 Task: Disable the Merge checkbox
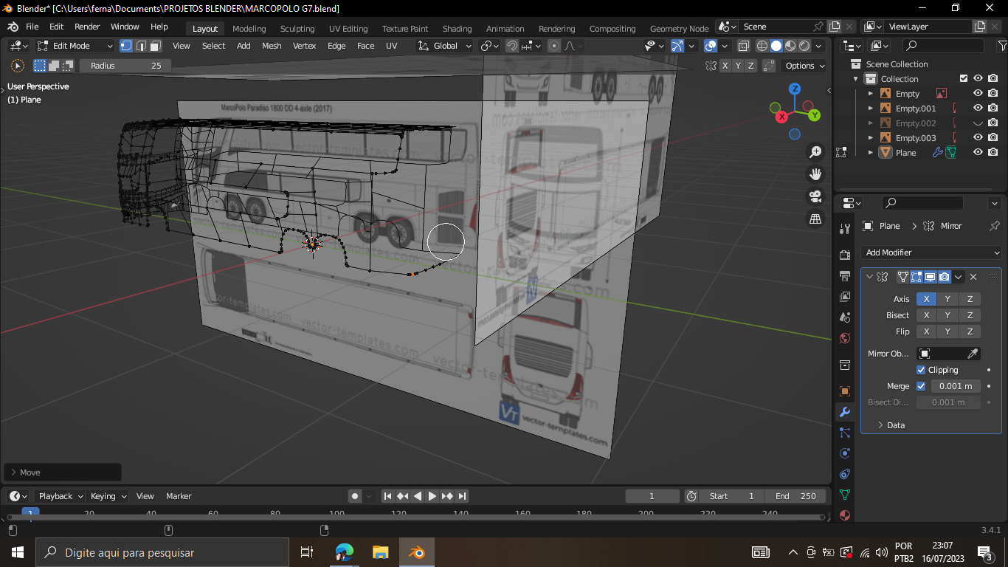click(x=921, y=386)
